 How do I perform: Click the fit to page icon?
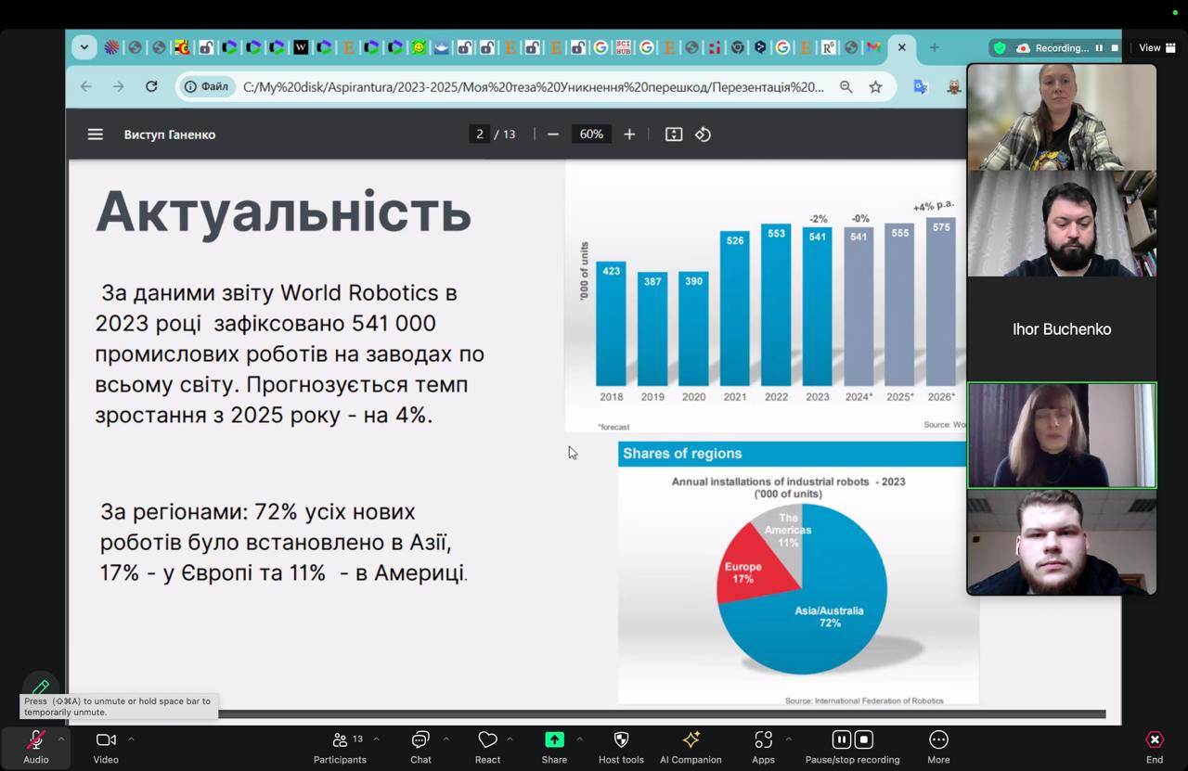[x=674, y=135]
